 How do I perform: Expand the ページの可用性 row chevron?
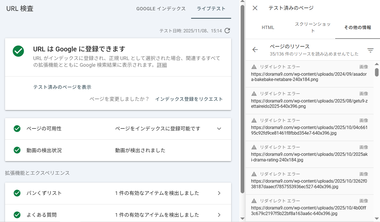tap(219, 129)
